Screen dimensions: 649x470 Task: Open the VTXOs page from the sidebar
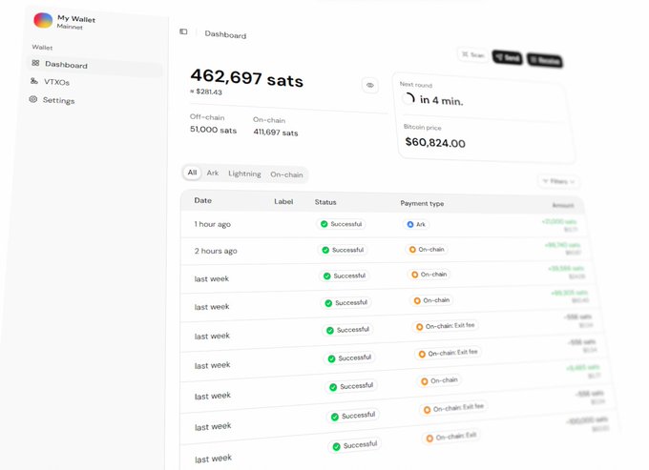tap(56, 82)
